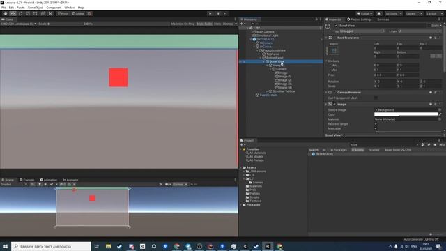Switch to the Services tab
Viewport: 446px width, 251px height.
coord(383,20)
